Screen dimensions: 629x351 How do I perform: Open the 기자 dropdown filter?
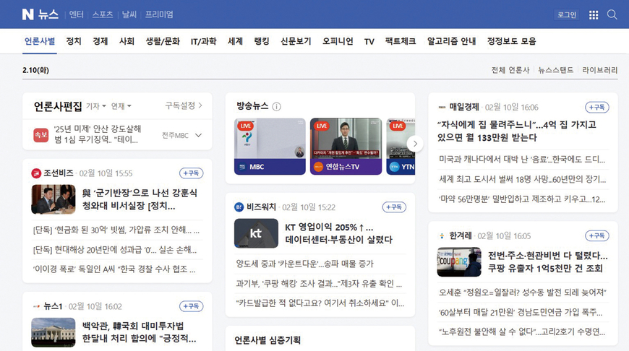(96, 107)
